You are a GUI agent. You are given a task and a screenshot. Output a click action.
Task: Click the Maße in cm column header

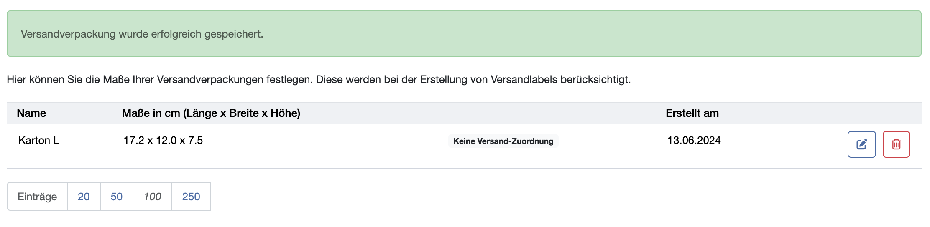[211, 113]
